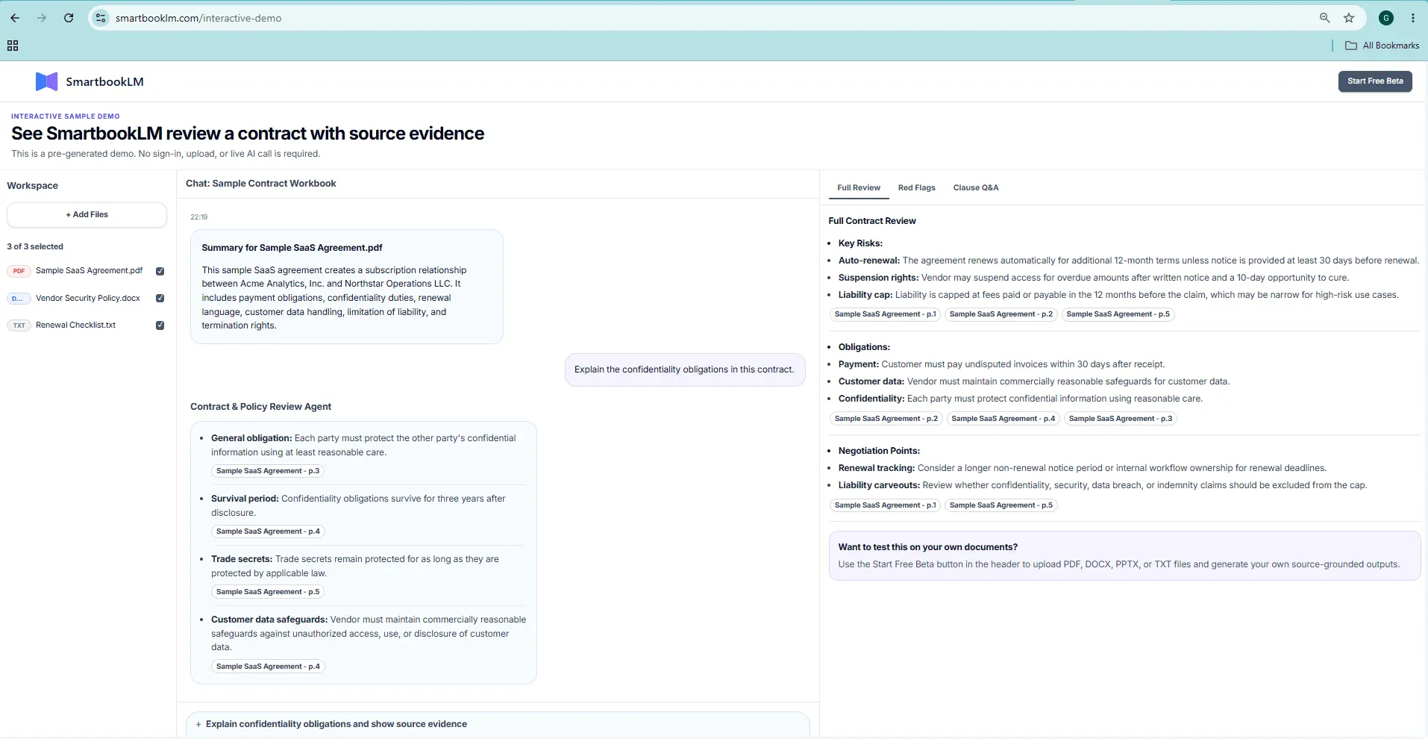Click the TXT badge for Renewal Checklist
Screen dimensions: 1428x739
coord(19,325)
